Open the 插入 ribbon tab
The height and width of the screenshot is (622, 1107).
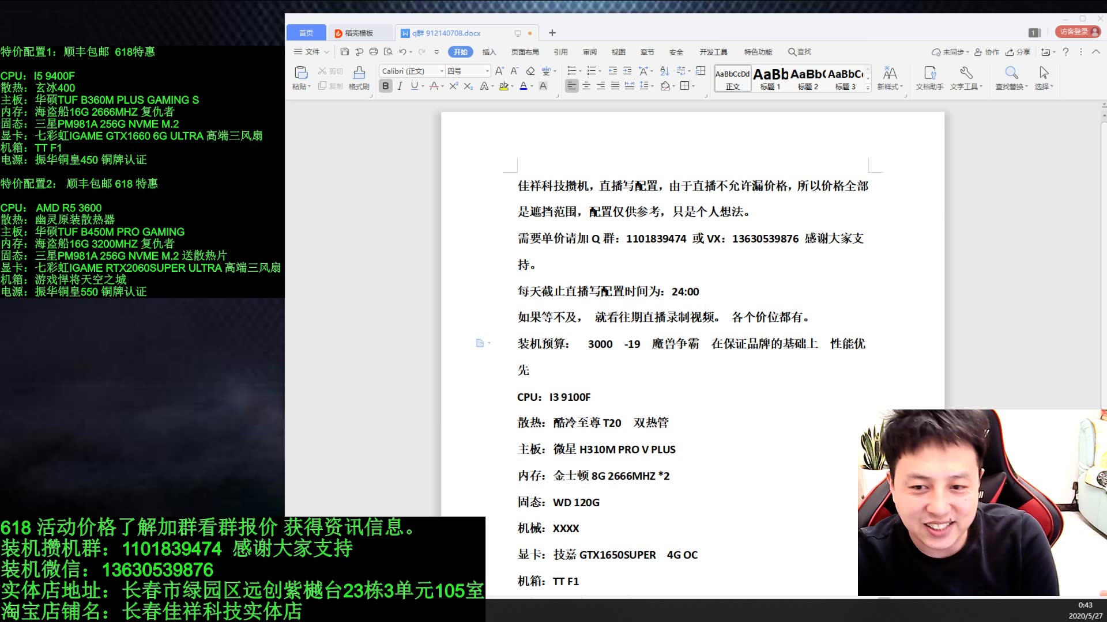tap(489, 52)
